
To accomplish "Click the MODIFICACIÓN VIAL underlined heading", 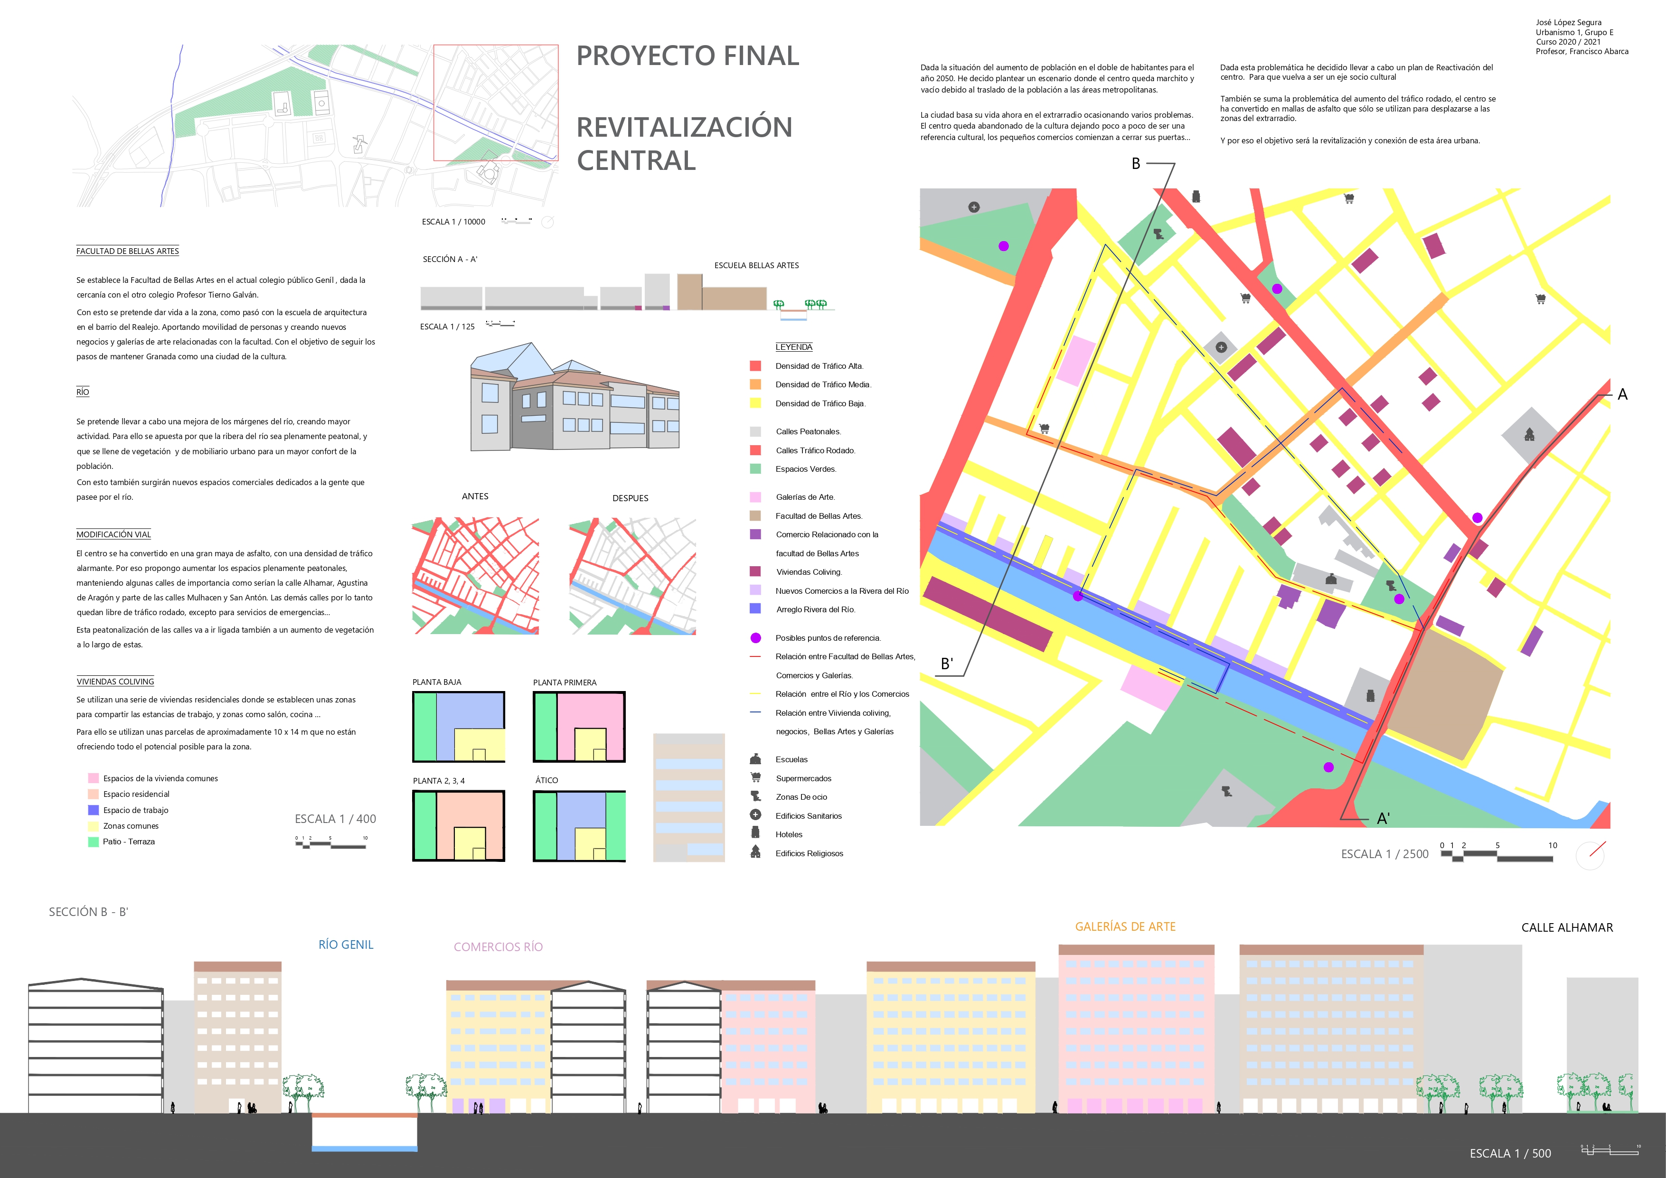I will tap(114, 534).
